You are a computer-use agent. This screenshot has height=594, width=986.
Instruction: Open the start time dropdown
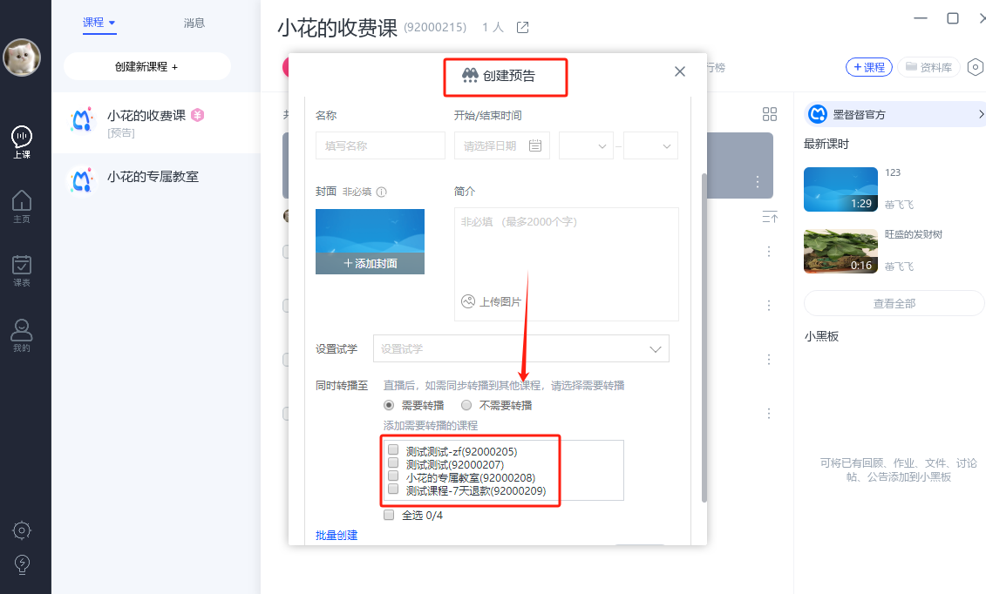coord(586,145)
